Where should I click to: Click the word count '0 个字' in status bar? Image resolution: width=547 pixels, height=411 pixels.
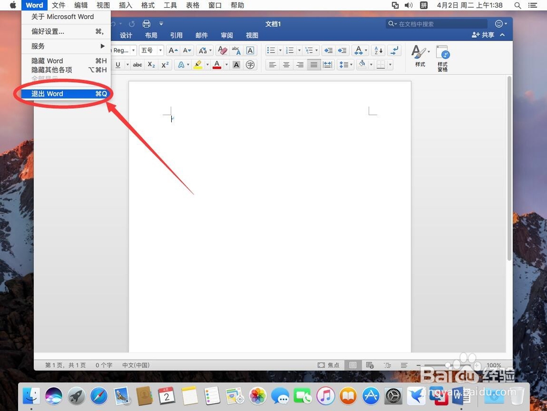104,365
